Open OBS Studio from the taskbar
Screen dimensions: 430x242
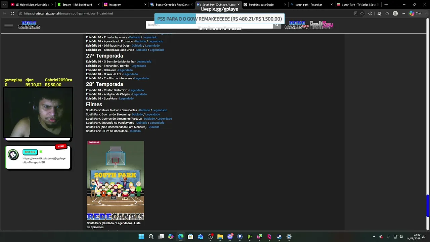click(210, 237)
